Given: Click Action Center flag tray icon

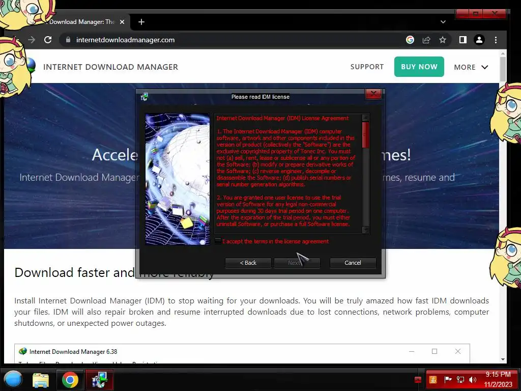Looking at the screenshot, I should point(448,379).
